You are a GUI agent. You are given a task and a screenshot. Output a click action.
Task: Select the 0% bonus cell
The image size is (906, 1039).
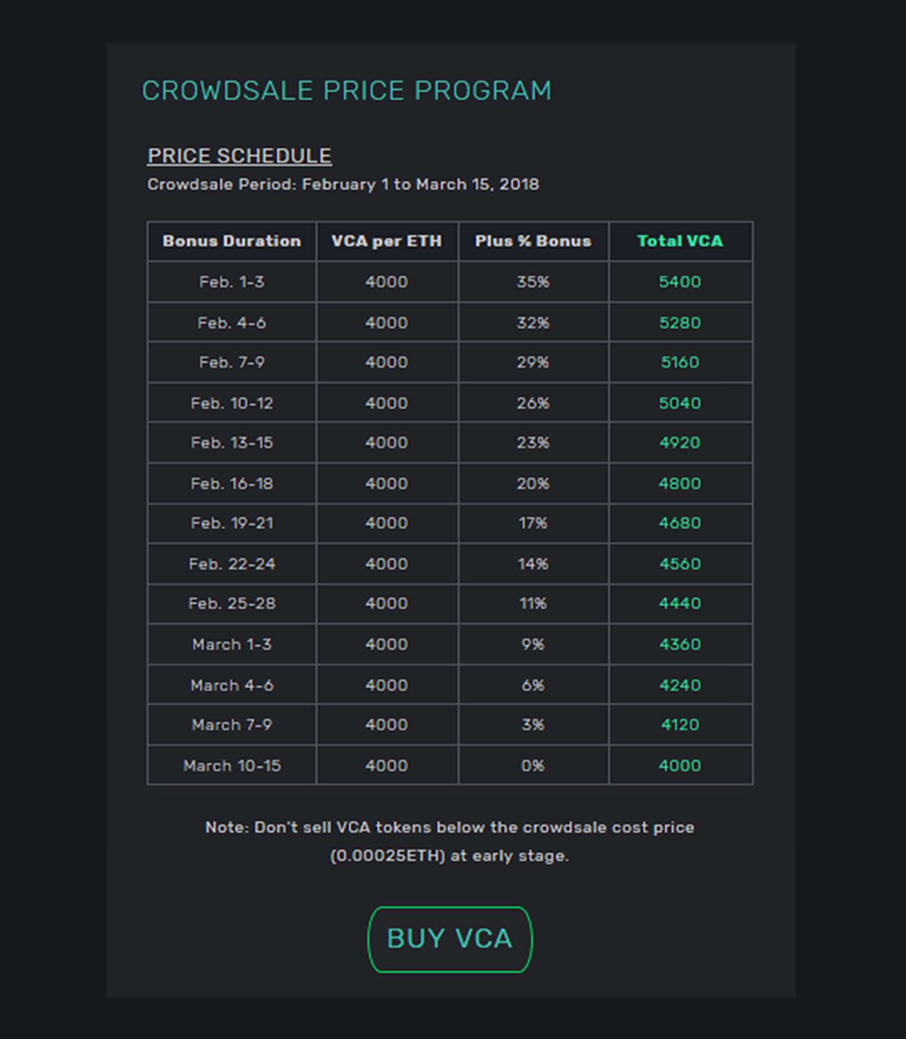click(x=533, y=765)
